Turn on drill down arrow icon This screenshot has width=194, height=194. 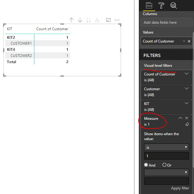(80, 20)
